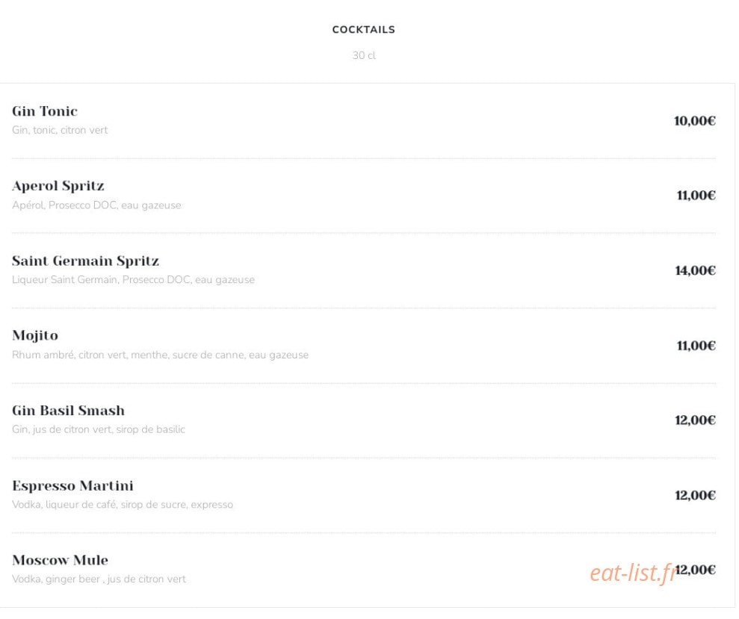The width and height of the screenshot is (739, 619).
Task: Click the Mojito rhum ambré description
Action: point(160,355)
